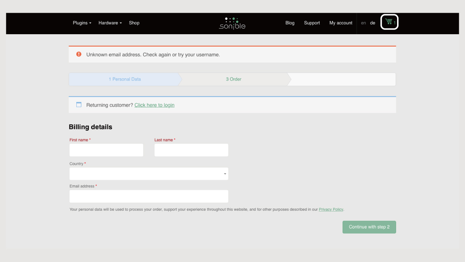Expand the Plugins menu
The height and width of the screenshot is (262, 465).
82,23
